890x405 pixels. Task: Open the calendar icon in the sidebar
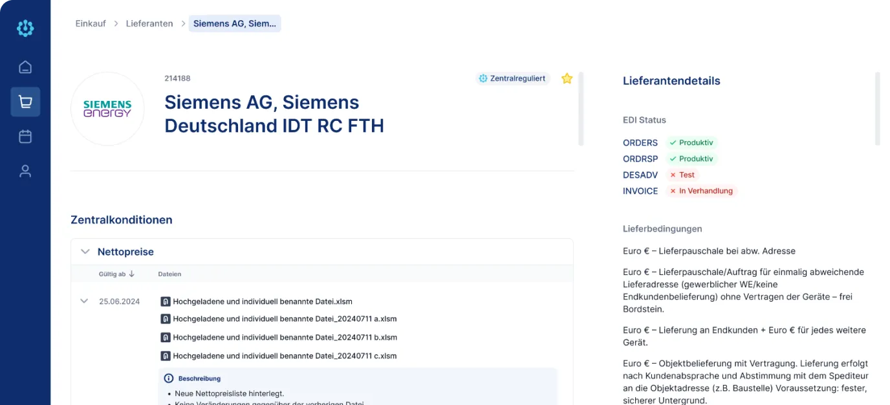click(x=25, y=137)
